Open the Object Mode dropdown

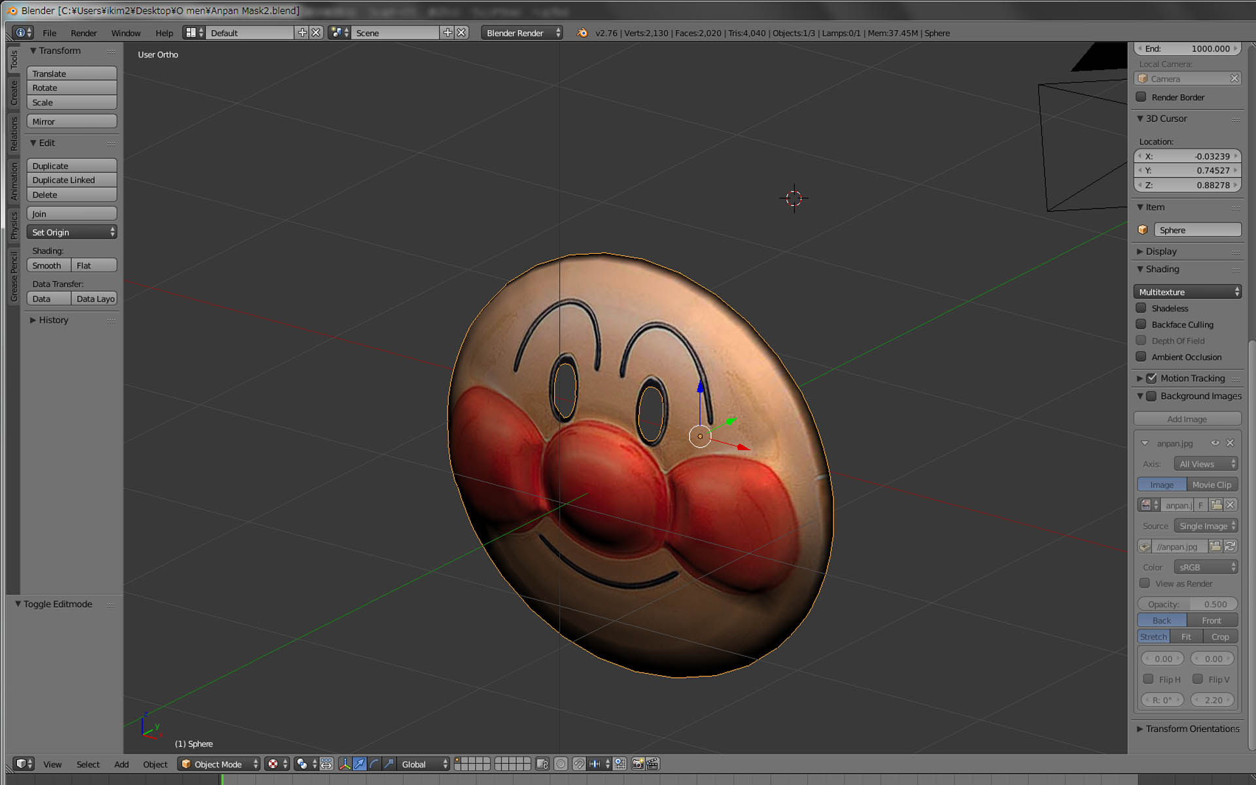[x=219, y=763]
